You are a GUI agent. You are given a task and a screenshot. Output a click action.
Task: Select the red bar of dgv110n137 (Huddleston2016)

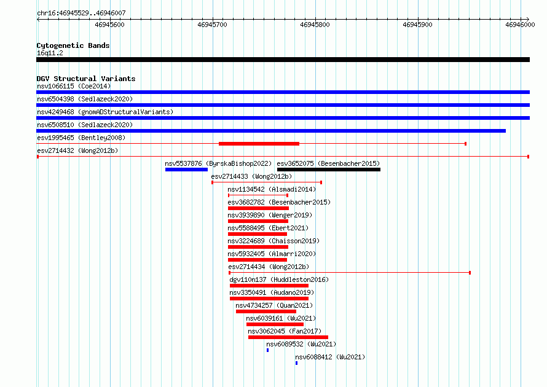point(269,286)
